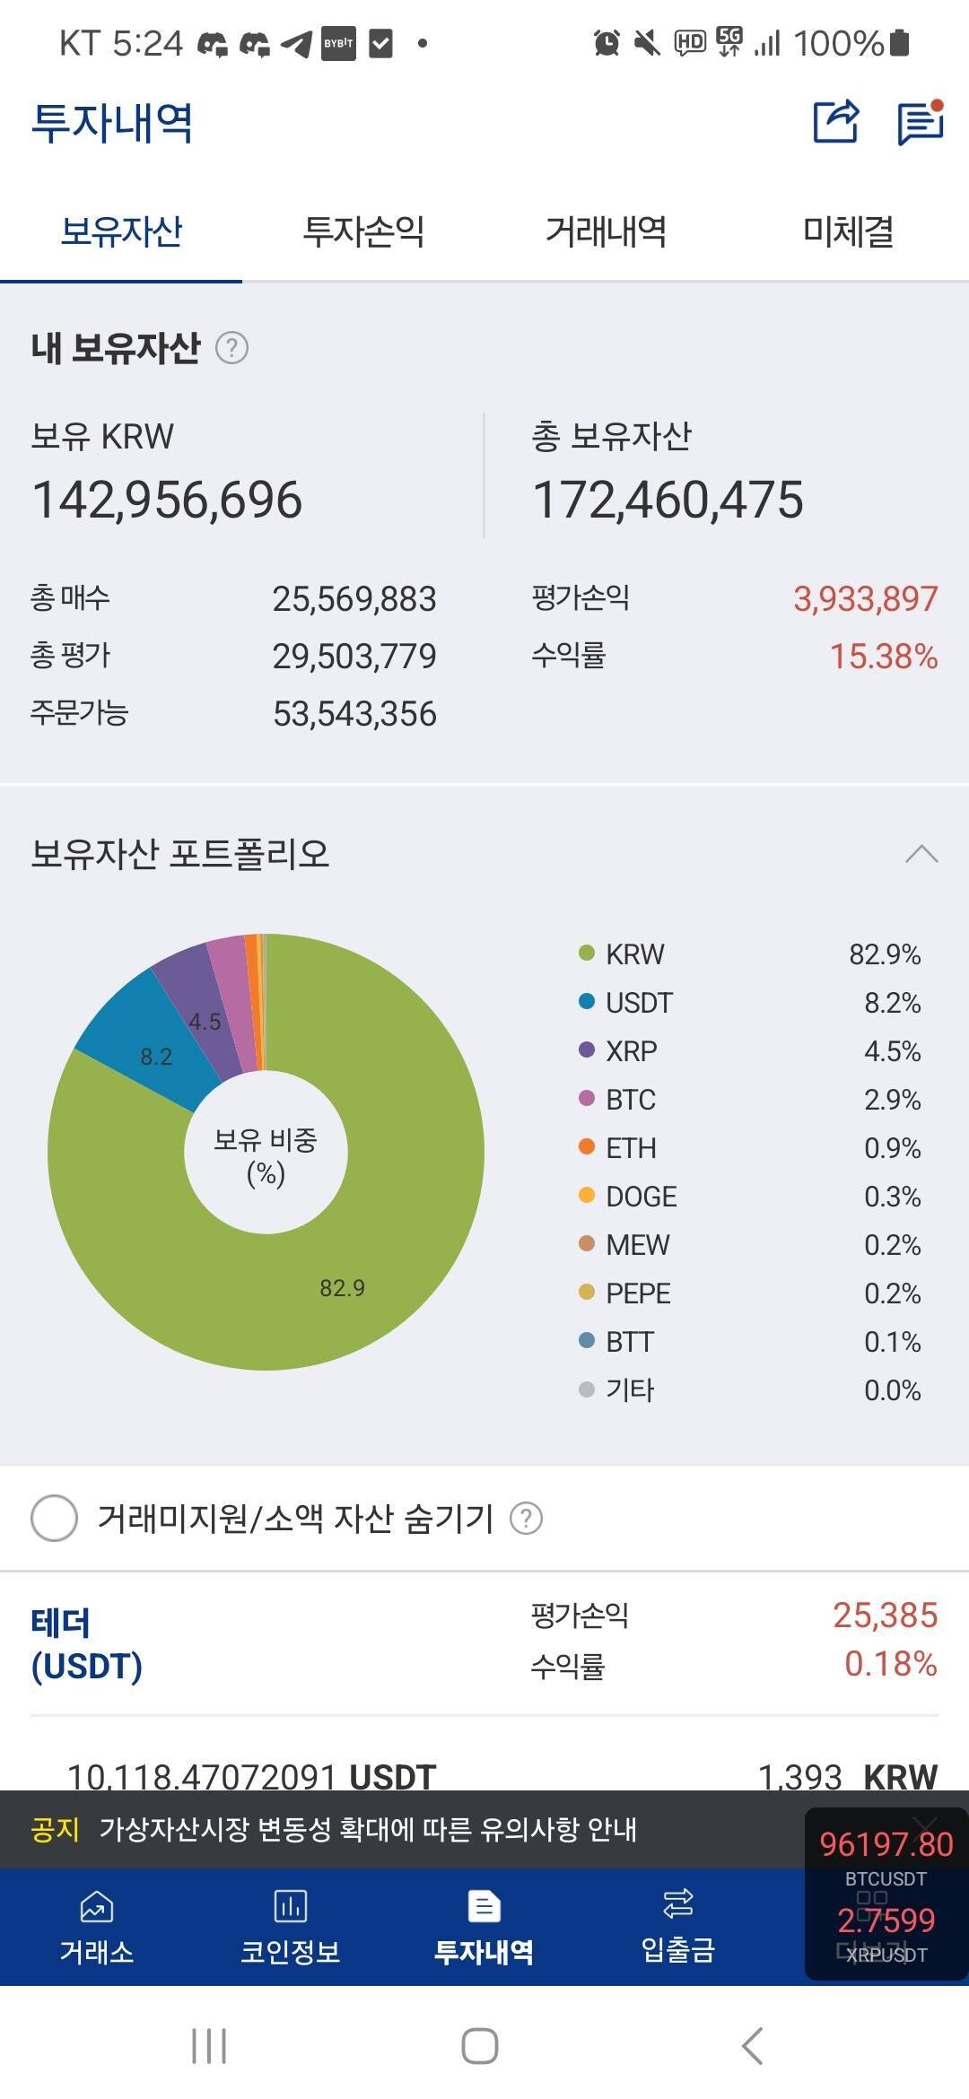The image size is (969, 2099).
Task: Select the 투자내역 icon in bottom navigation
Action: click(x=484, y=1924)
